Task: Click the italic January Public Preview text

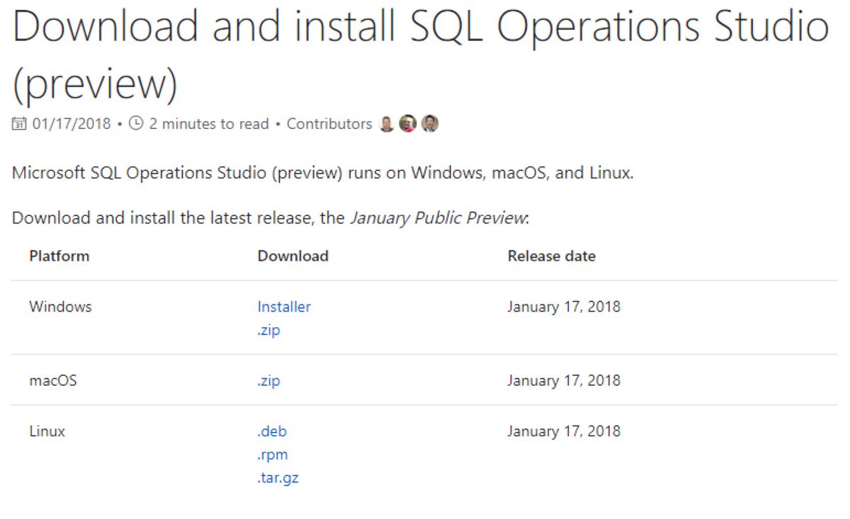Action: pyautogui.click(x=438, y=217)
